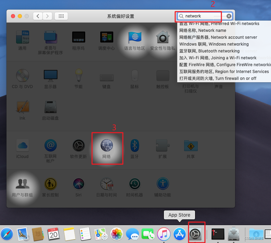Open the 网络 (Network) preference pane
Screen dimensions: 271x243
[x=107, y=149]
